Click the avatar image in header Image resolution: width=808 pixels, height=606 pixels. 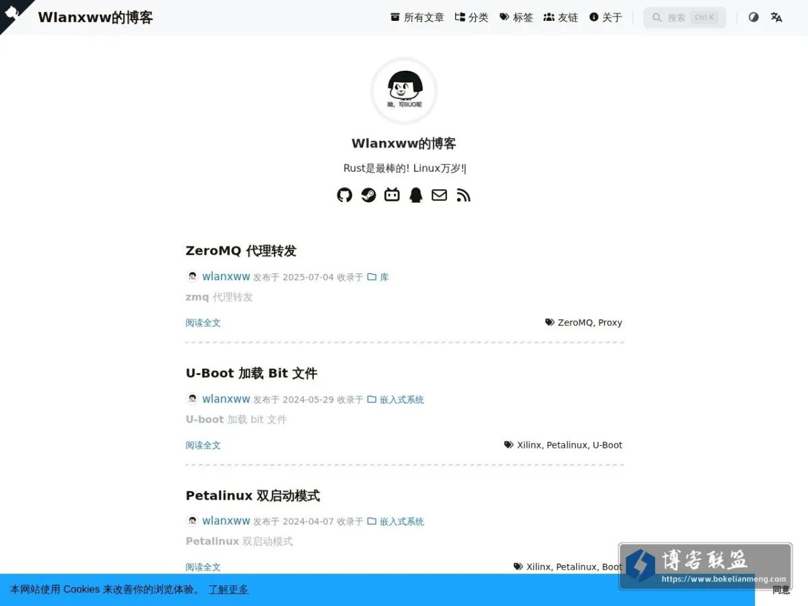pos(404,91)
